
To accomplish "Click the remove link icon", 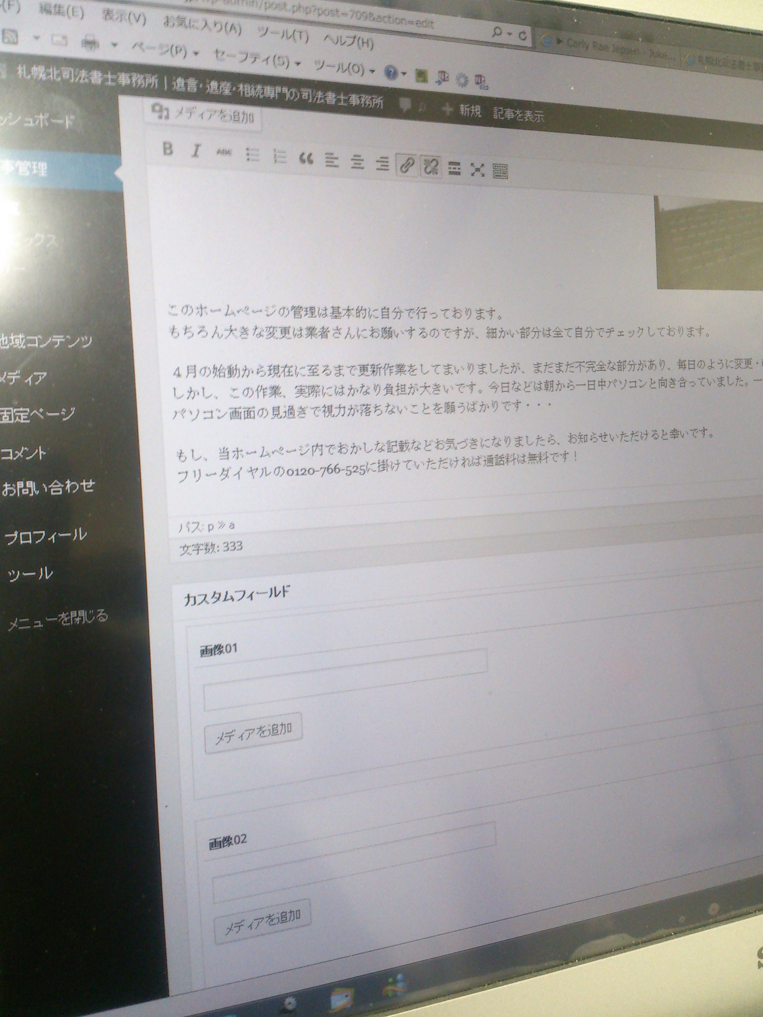I will (431, 167).
